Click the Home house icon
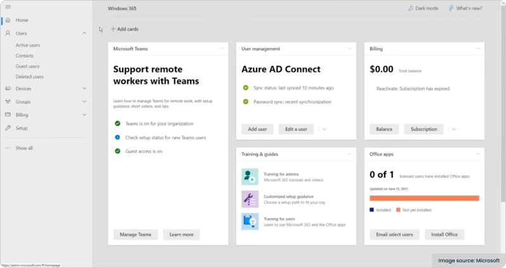This screenshot has width=506, height=268. tap(8, 20)
